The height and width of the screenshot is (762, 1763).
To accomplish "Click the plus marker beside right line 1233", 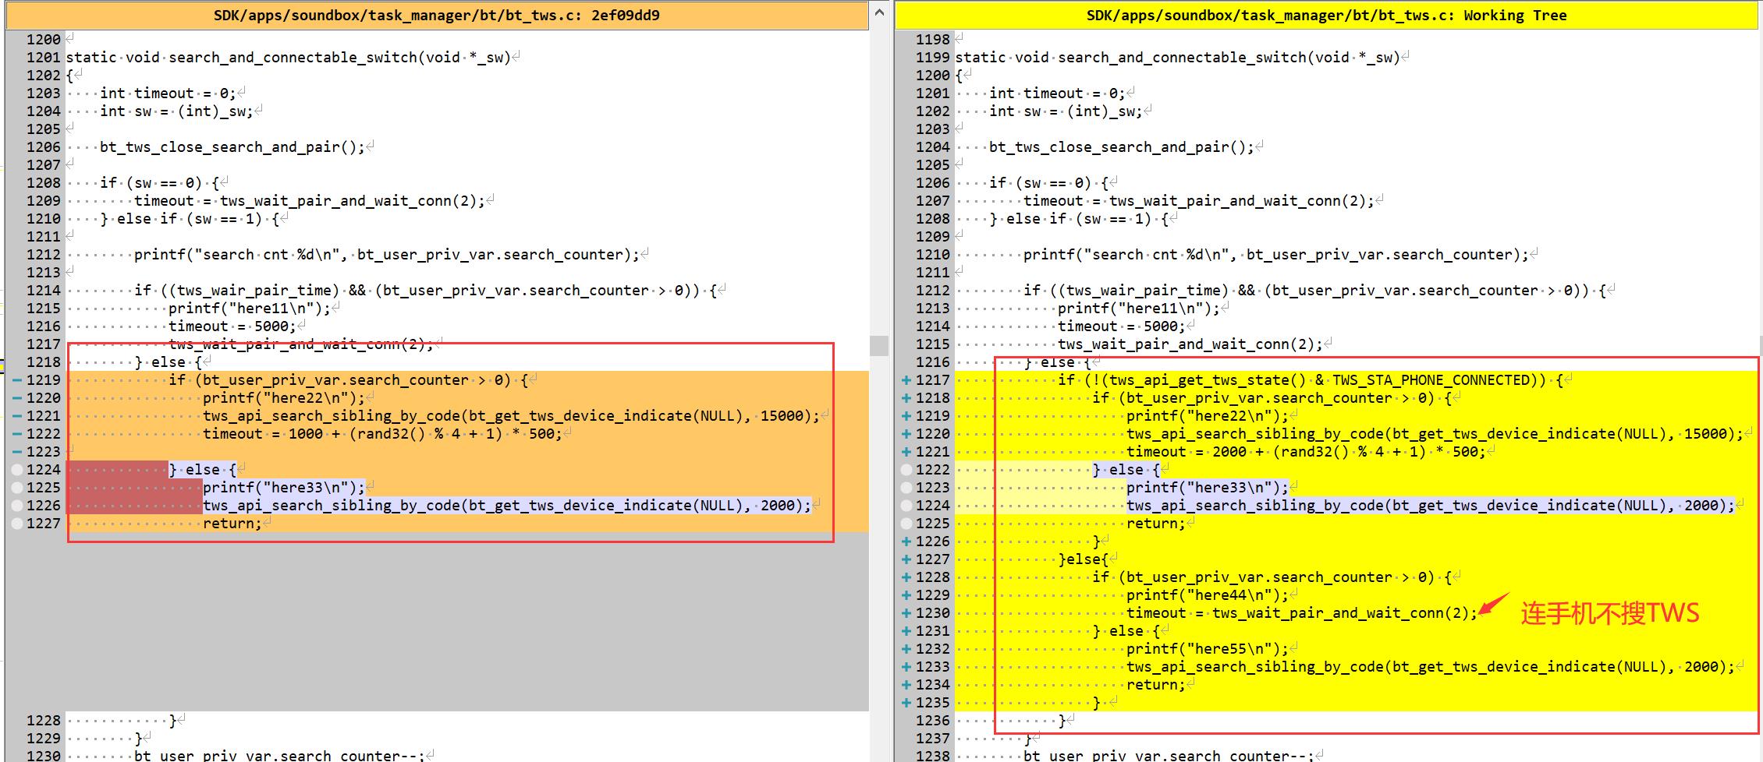I will 906,667.
